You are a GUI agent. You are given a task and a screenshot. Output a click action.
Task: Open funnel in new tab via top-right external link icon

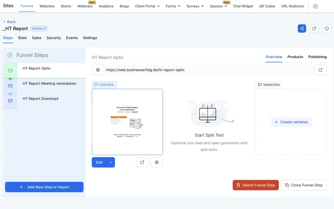314,28
